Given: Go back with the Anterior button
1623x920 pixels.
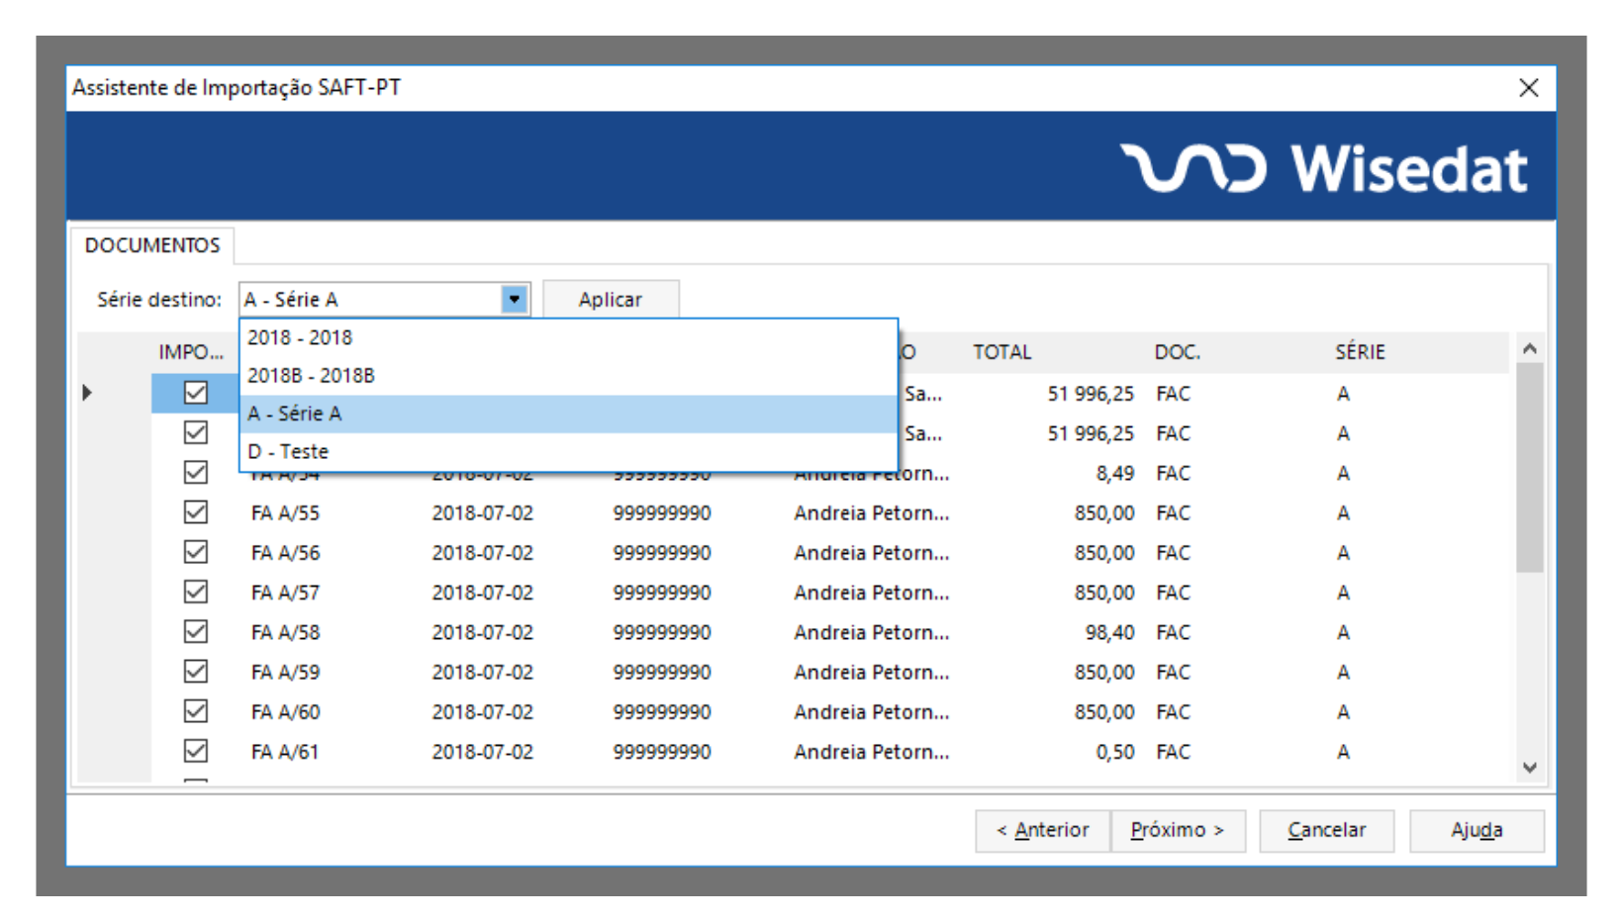Looking at the screenshot, I should [x=1042, y=830].
